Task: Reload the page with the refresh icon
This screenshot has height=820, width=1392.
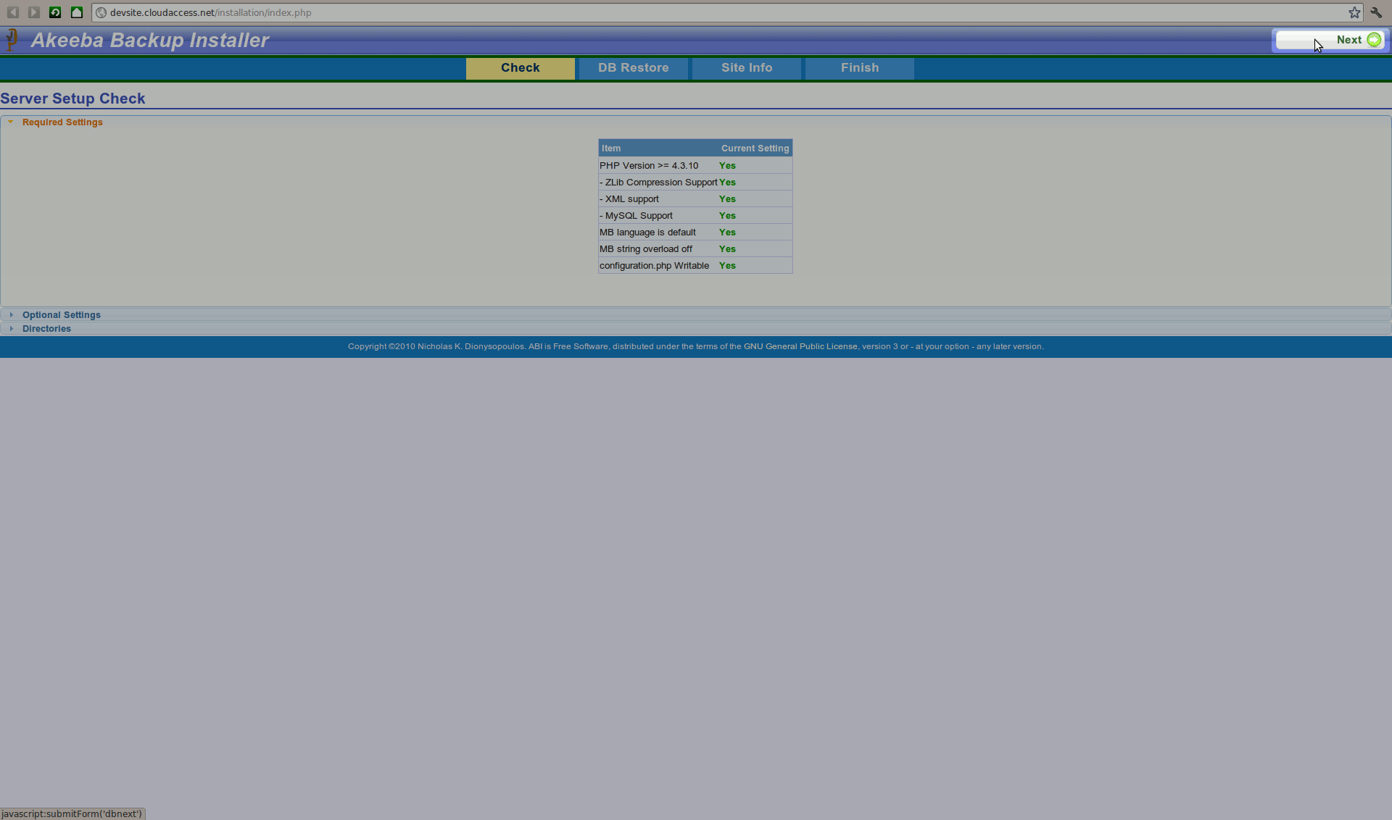Action: [x=55, y=12]
